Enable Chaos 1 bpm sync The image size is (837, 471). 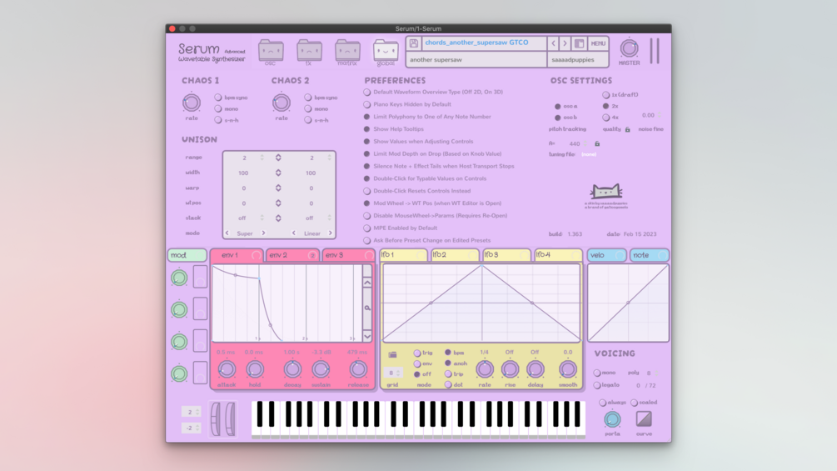[218, 98]
